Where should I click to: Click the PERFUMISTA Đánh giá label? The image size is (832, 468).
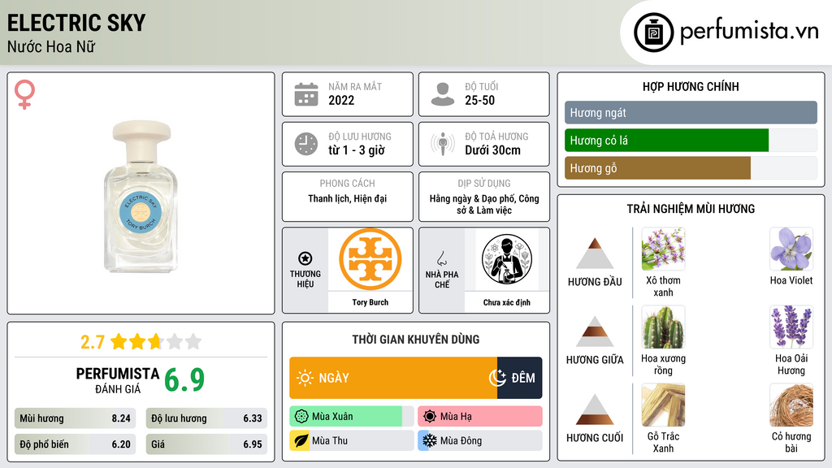pyautogui.click(x=118, y=380)
